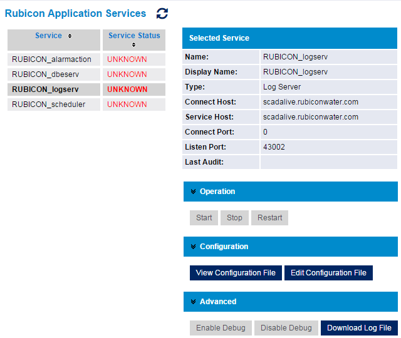Click the Type label
Screen dimensions: 401x338
tap(195, 87)
